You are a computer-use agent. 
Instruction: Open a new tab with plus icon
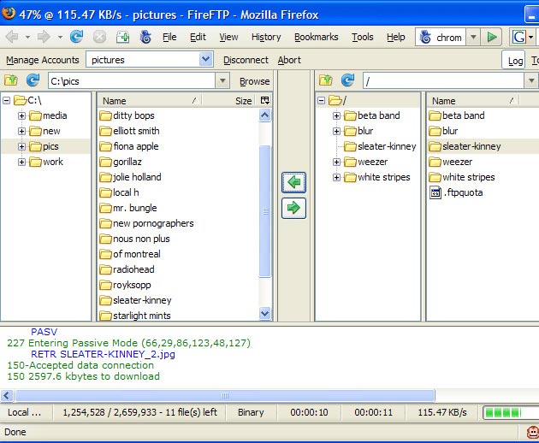pos(122,37)
